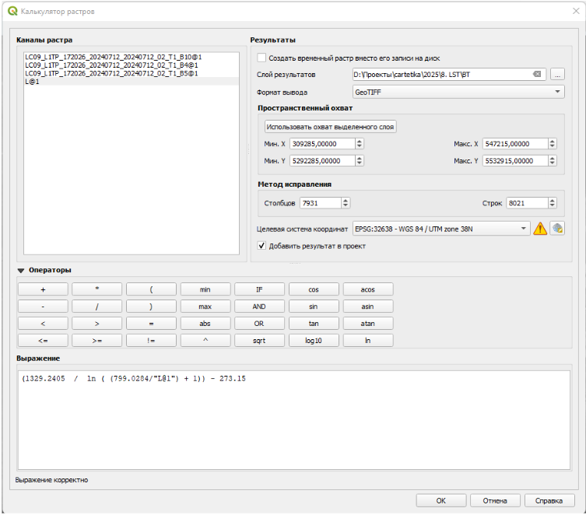Click use selected layer extent button
Viewport: 586px width, 515px height.
331,127
